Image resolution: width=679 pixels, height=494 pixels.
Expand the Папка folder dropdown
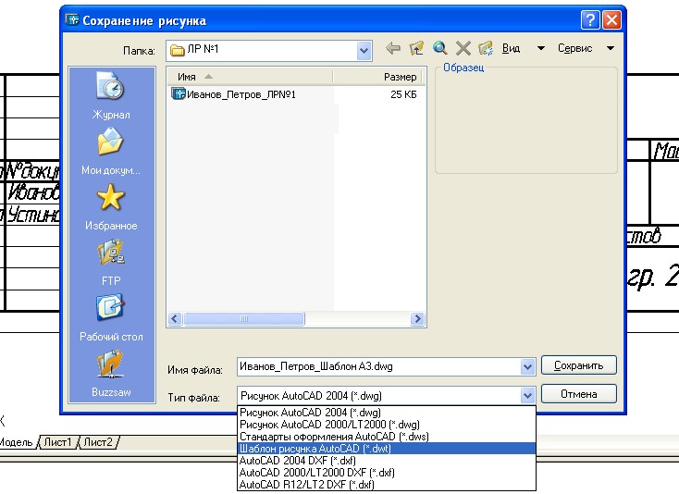pyautogui.click(x=364, y=51)
